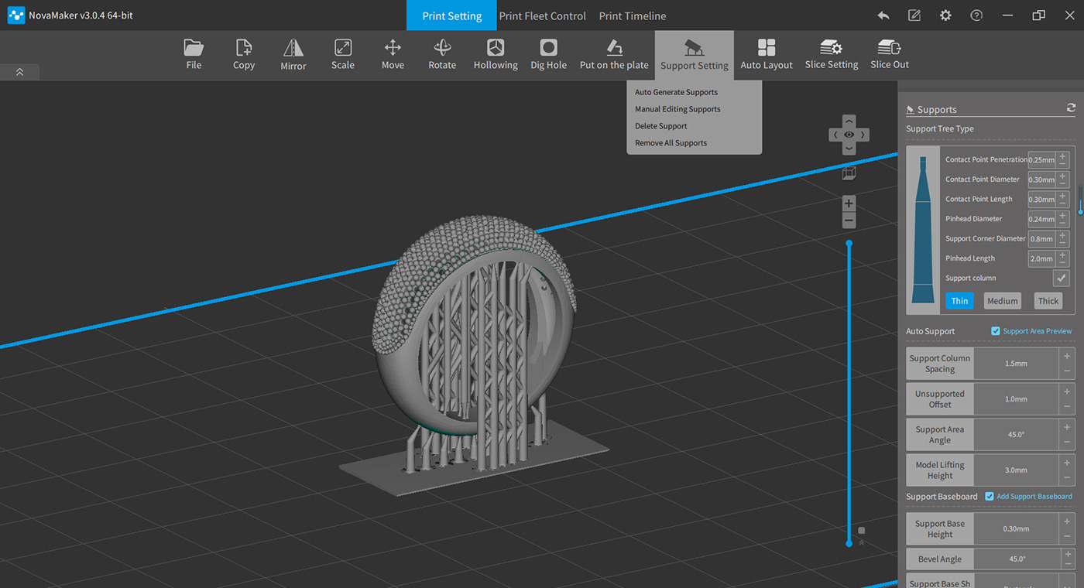Rotate view left with navigator arrow
The width and height of the screenshot is (1084, 588).
coord(835,135)
